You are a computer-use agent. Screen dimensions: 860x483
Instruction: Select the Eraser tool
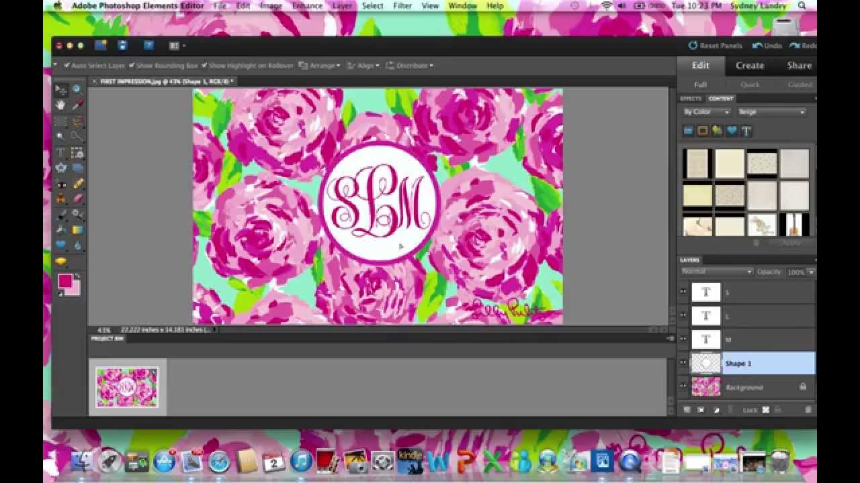pyautogui.click(x=77, y=199)
